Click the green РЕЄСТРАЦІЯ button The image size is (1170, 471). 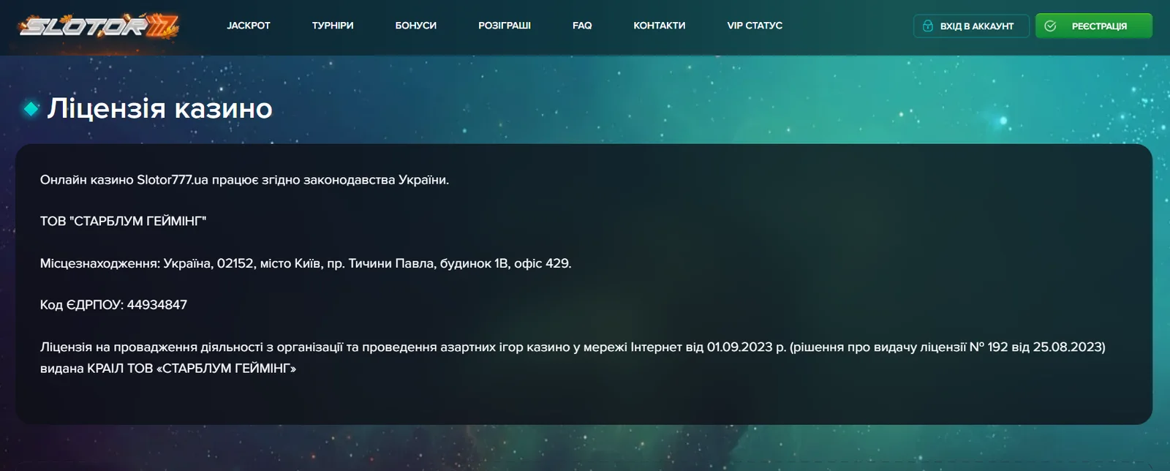point(1094,26)
